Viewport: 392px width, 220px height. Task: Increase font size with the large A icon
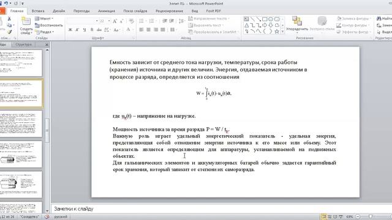click(115, 21)
